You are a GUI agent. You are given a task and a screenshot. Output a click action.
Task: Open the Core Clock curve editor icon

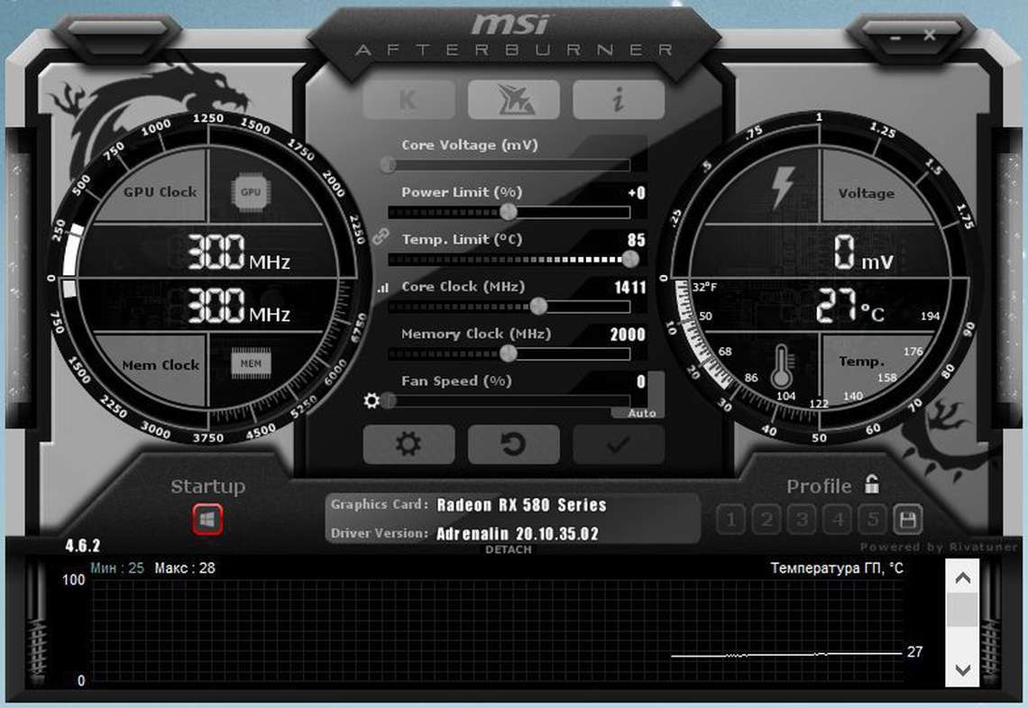point(382,289)
